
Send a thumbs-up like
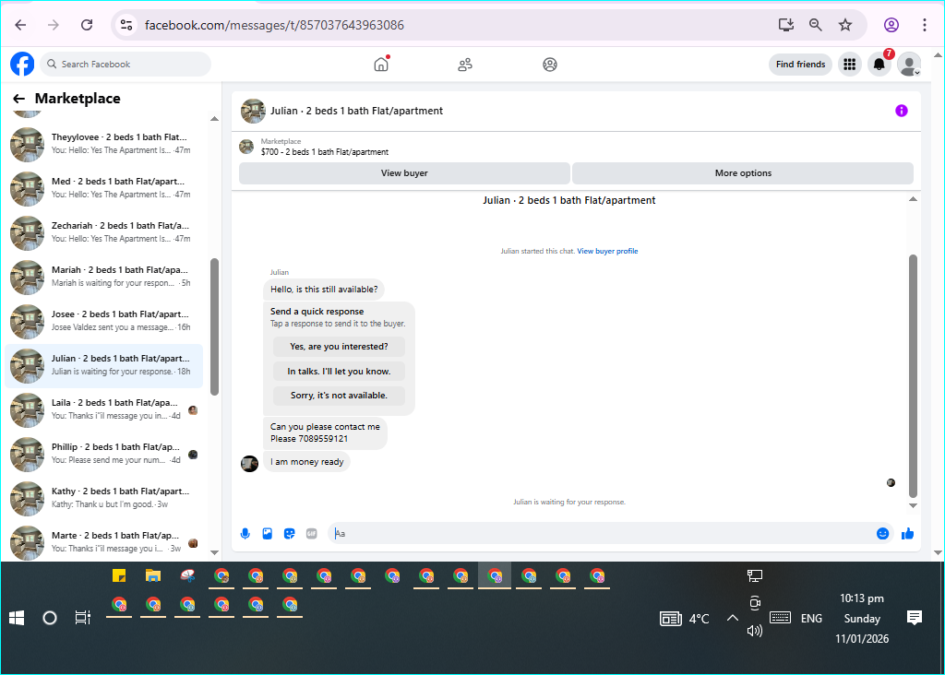[907, 534]
